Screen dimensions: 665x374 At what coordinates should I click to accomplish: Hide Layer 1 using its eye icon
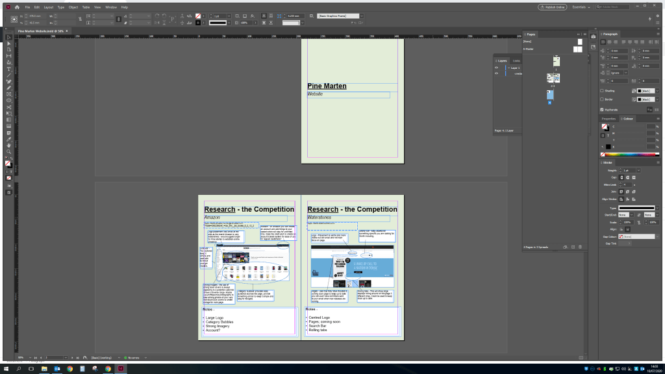pyautogui.click(x=497, y=68)
